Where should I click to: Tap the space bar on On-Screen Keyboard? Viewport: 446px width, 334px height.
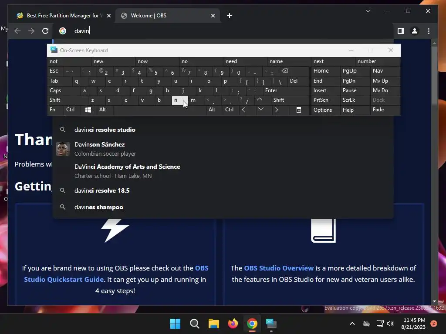coord(159,110)
